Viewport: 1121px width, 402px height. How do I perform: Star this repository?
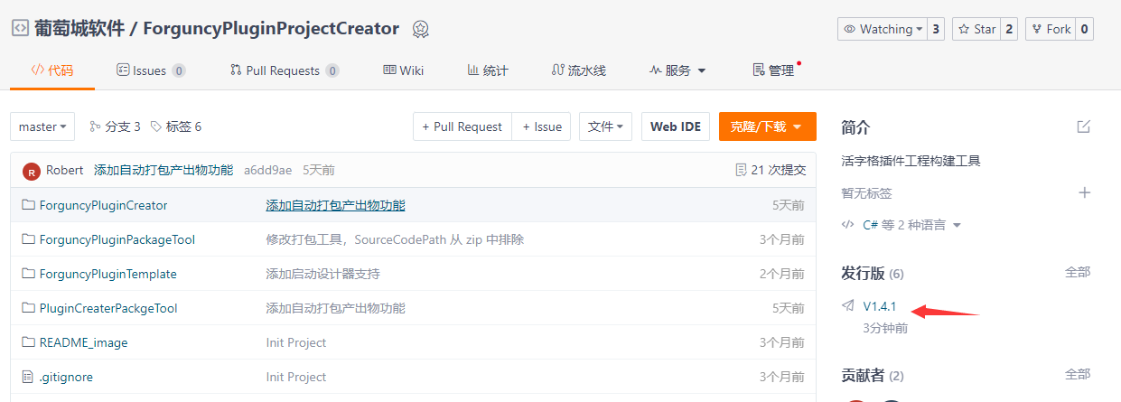[976, 29]
